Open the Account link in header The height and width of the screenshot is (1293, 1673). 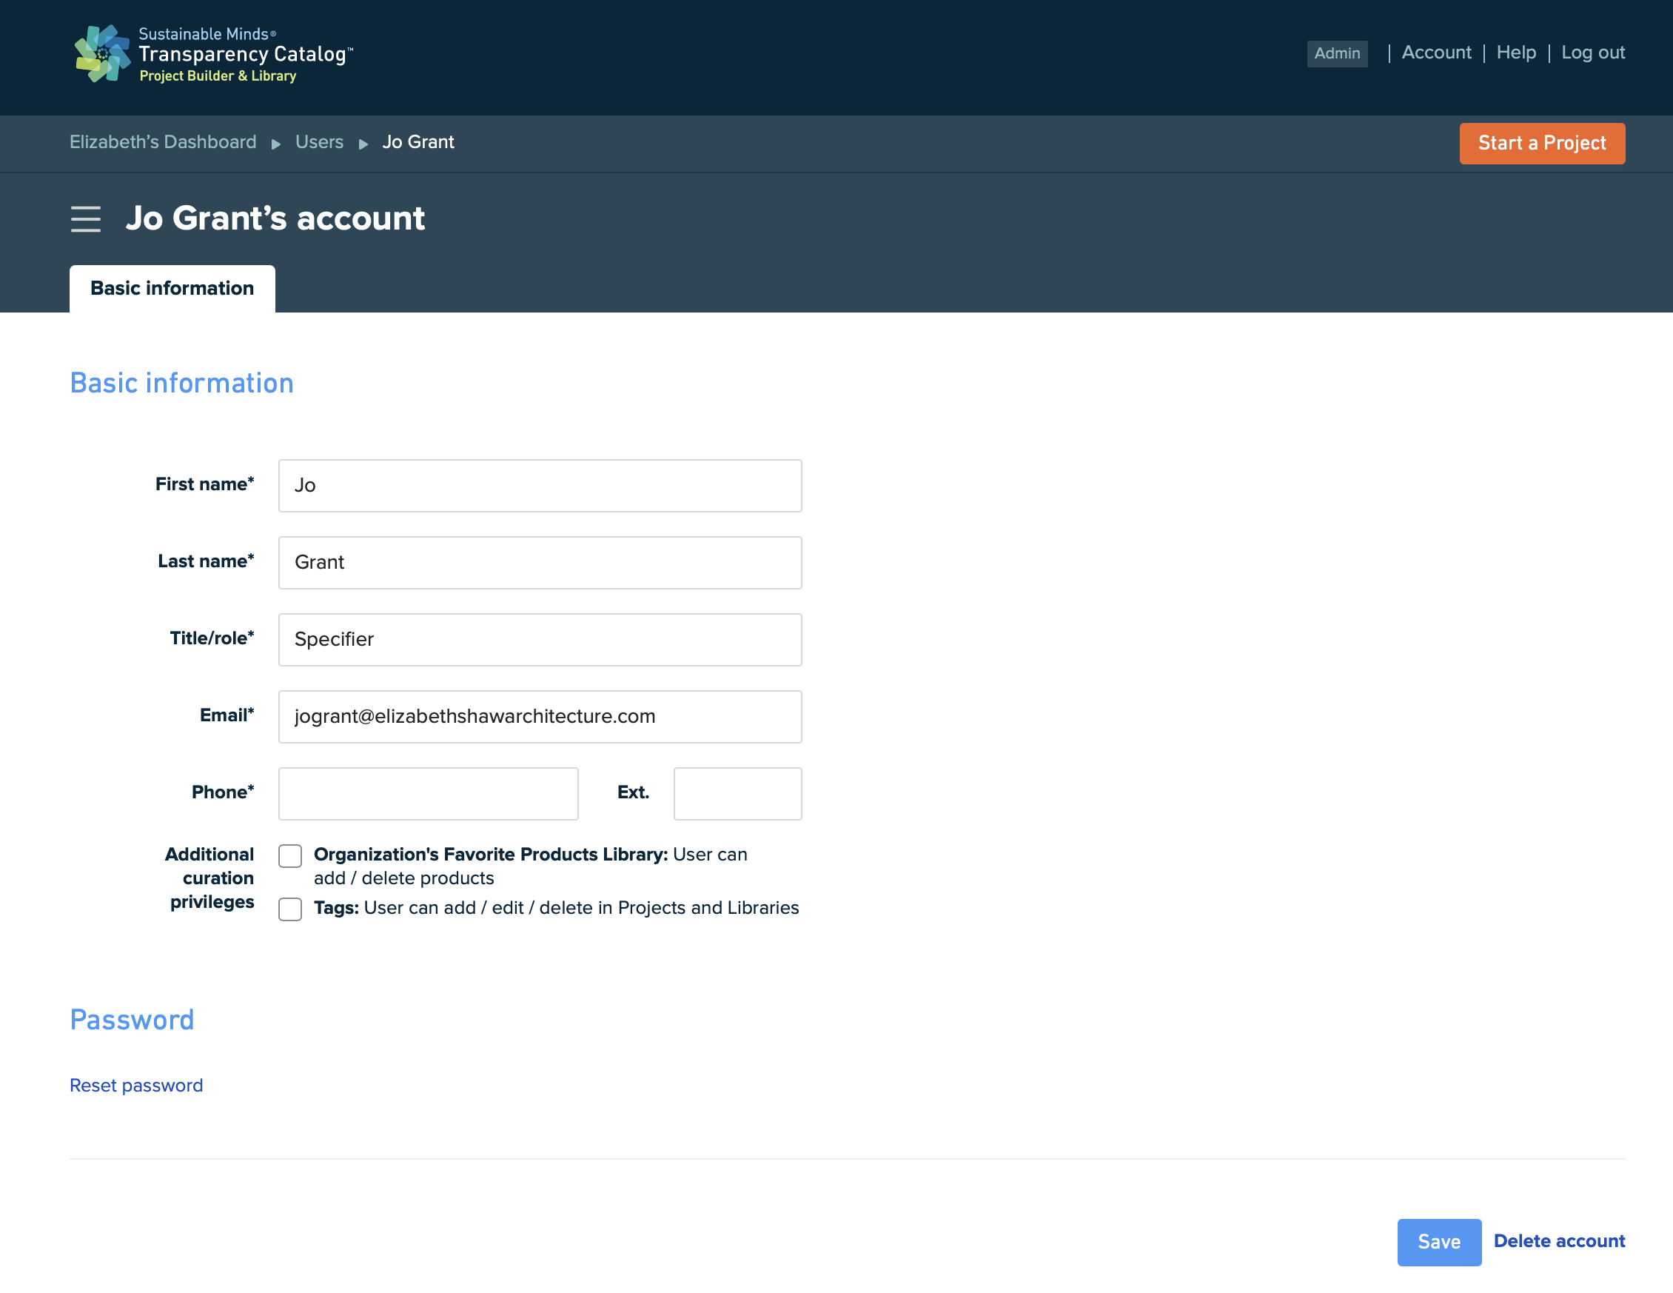click(1436, 53)
